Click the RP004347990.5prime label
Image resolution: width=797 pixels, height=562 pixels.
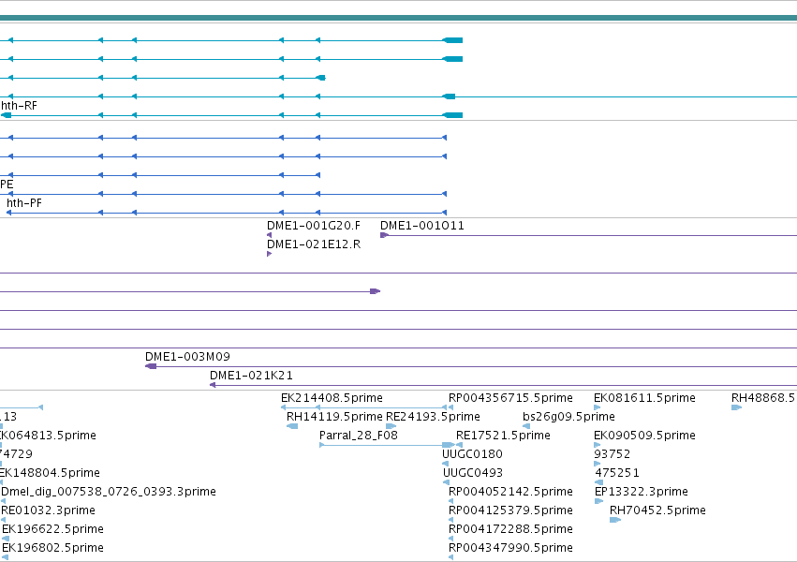tap(510, 548)
